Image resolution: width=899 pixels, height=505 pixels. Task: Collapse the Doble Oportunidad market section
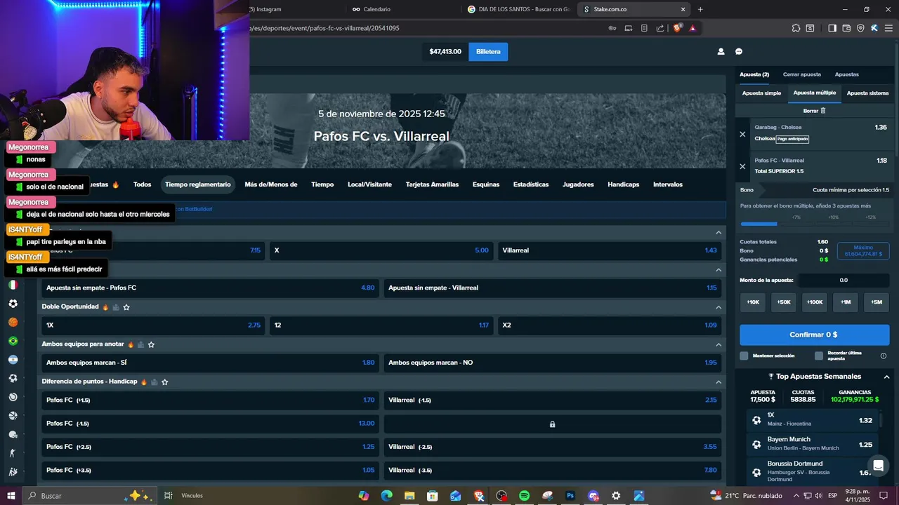(718, 307)
